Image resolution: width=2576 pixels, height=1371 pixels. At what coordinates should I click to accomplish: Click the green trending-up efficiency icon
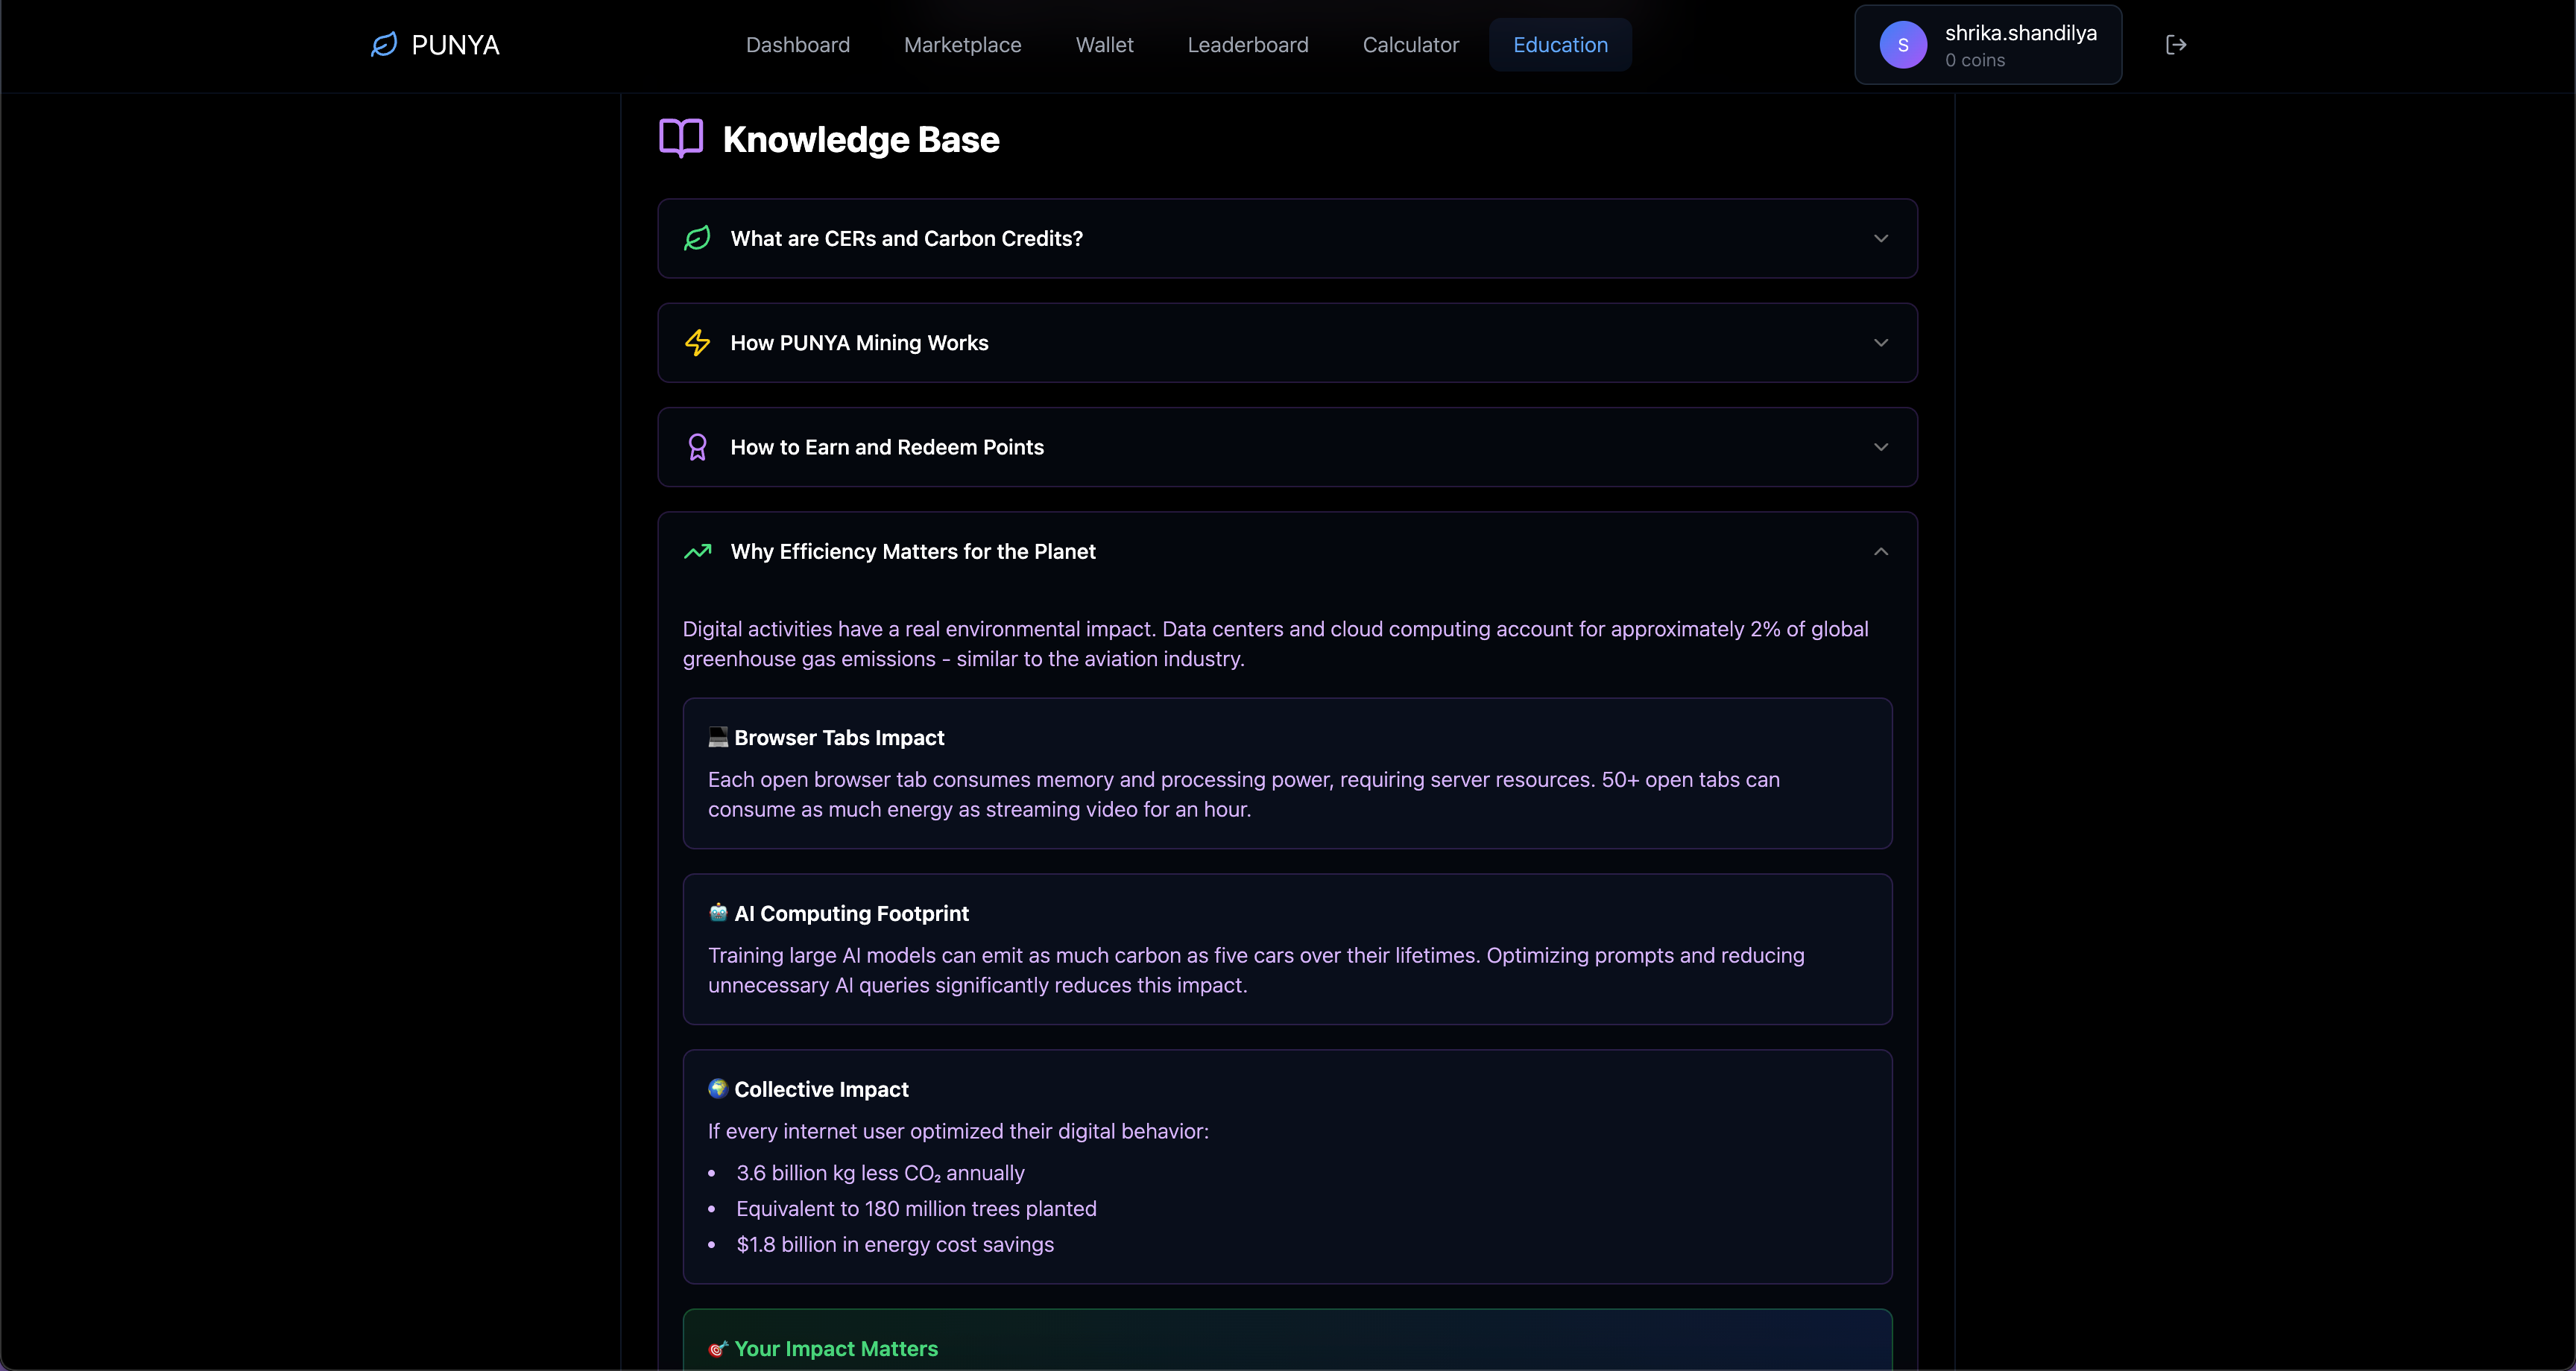(697, 551)
